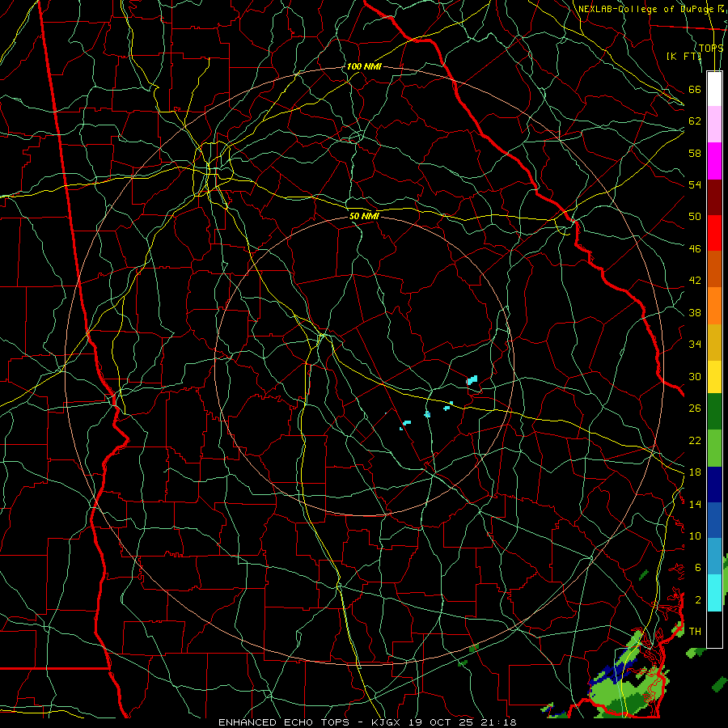Select the bright red swatch between 50 and 46
This screenshot has width=728, height=728.
point(714,233)
